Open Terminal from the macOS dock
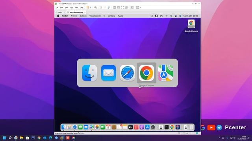The width and height of the screenshot is (252, 141). [167, 127]
